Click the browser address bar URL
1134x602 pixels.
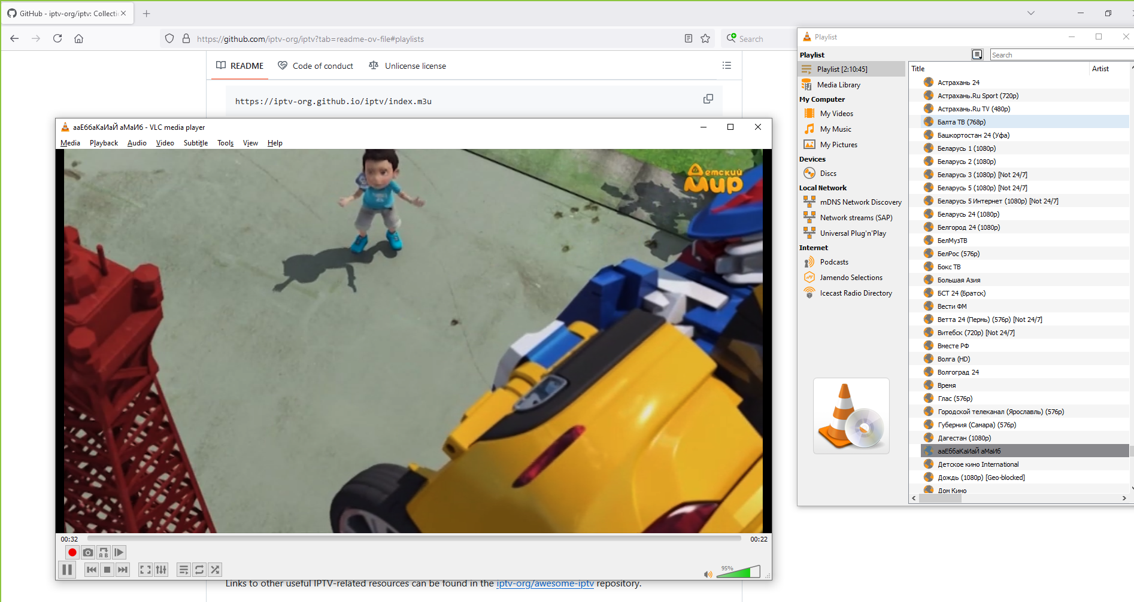(310, 39)
